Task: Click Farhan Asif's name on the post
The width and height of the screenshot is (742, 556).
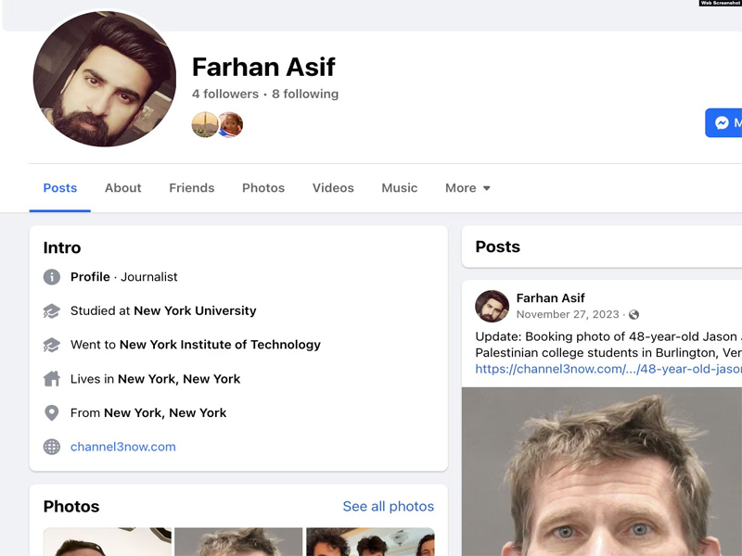Action: click(551, 297)
